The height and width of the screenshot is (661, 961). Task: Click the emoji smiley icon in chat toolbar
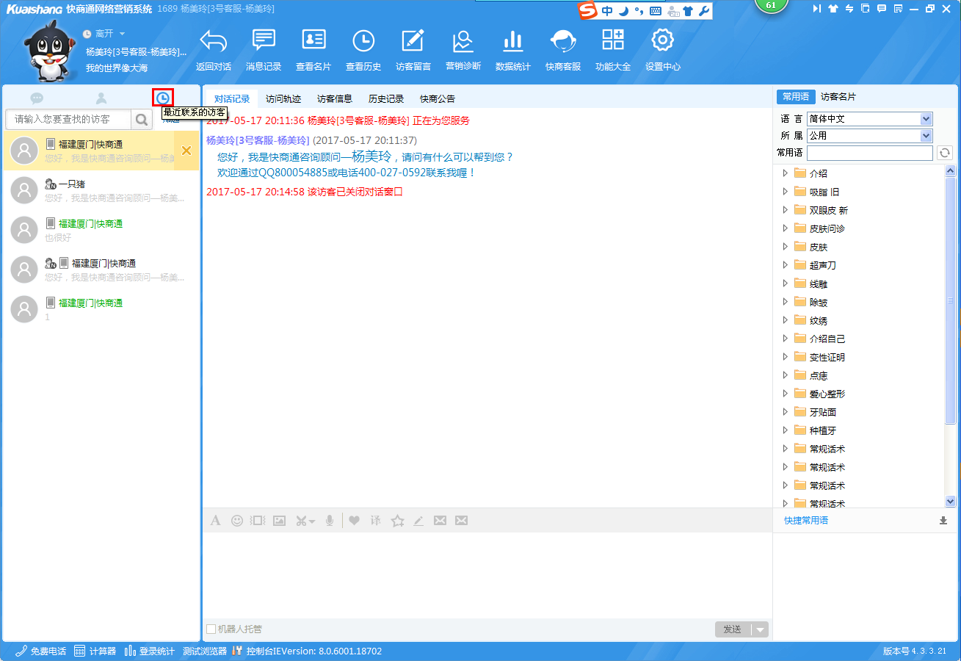click(237, 521)
